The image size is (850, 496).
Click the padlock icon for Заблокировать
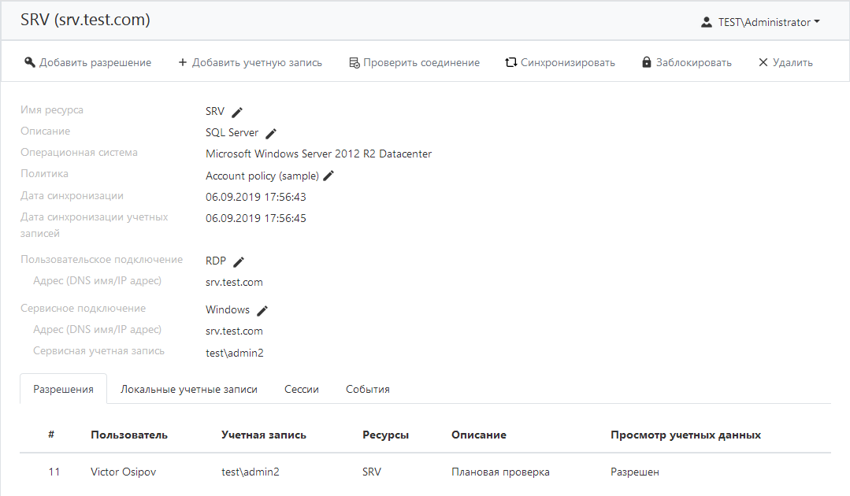click(x=647, y=62)
